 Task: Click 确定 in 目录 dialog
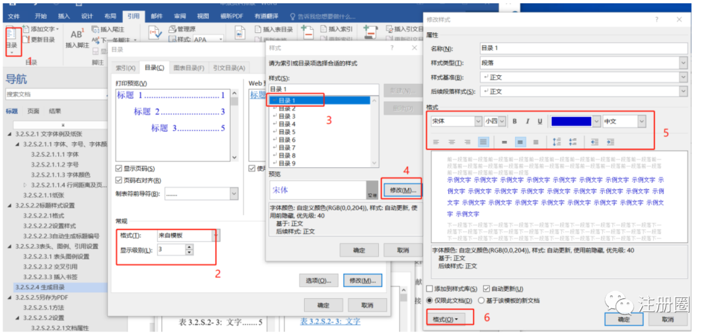tap(323, 305)
